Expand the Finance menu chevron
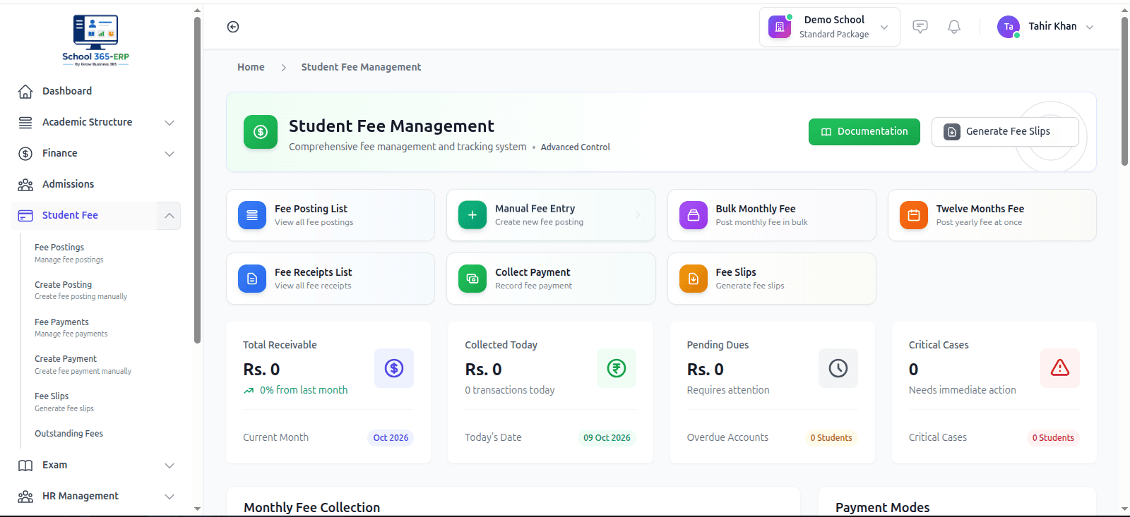 click(169, 154)
